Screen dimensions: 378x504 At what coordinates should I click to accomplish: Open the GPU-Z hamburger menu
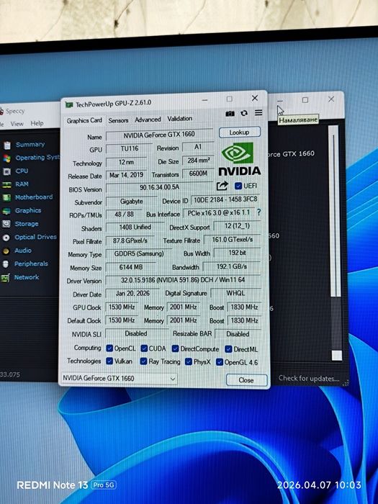258,113
